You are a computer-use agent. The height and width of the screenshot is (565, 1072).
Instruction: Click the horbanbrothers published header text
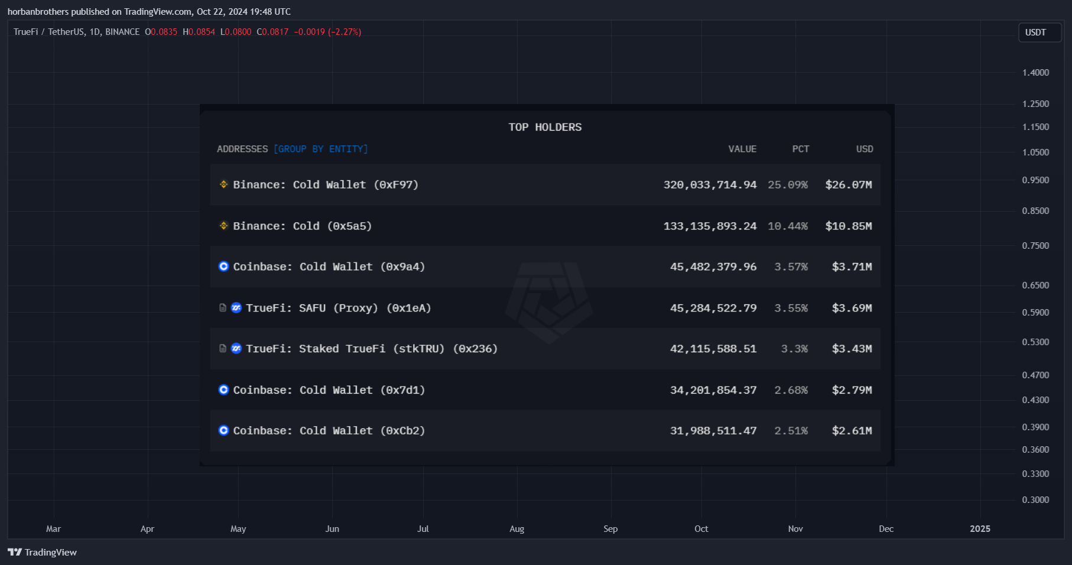pos(149,12)
